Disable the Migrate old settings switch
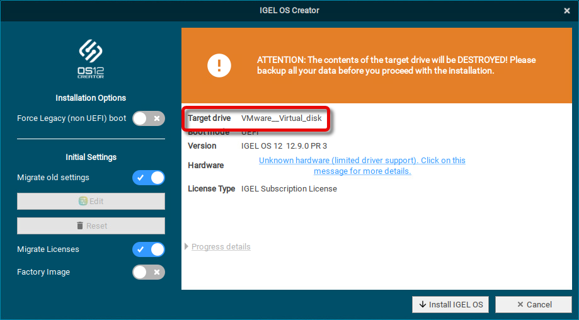 (149, 178)
